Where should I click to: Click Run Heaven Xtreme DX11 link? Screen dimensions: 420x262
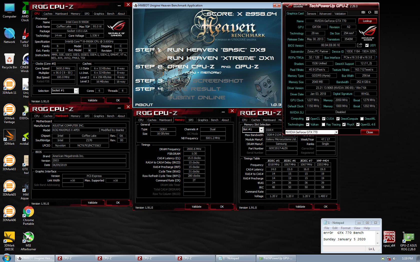[220, 58]
